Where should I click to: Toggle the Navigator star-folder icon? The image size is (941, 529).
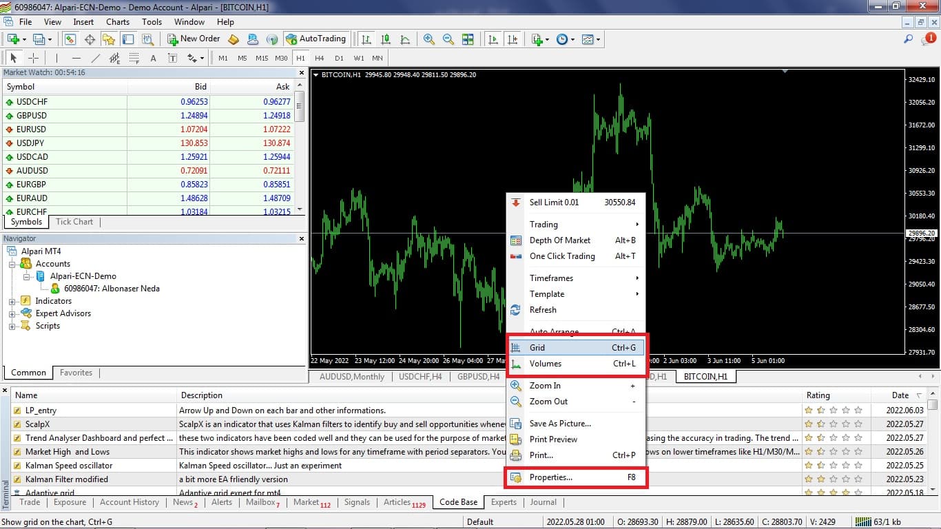click(109, 39)
